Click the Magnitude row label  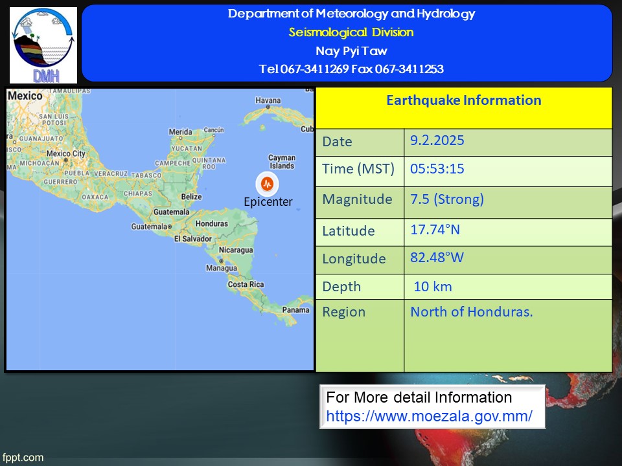(x=357, y=199)
